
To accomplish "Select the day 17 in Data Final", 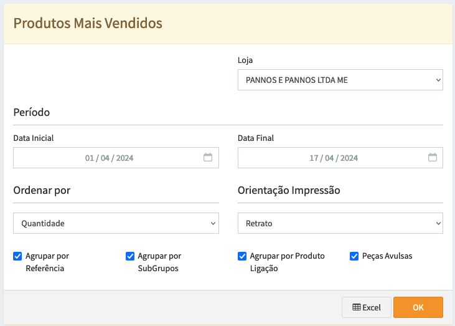I will pyautogui.click(x=314, y=158).
